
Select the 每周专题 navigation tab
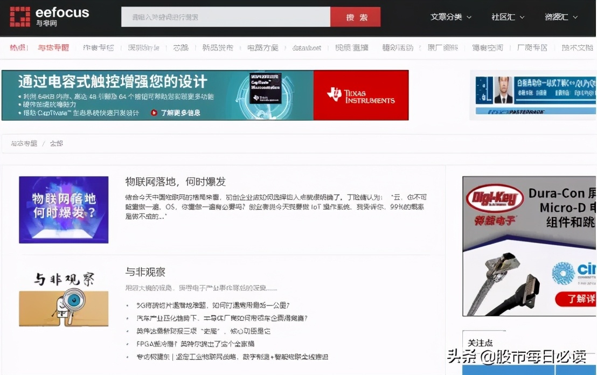(x=52, y=47)
